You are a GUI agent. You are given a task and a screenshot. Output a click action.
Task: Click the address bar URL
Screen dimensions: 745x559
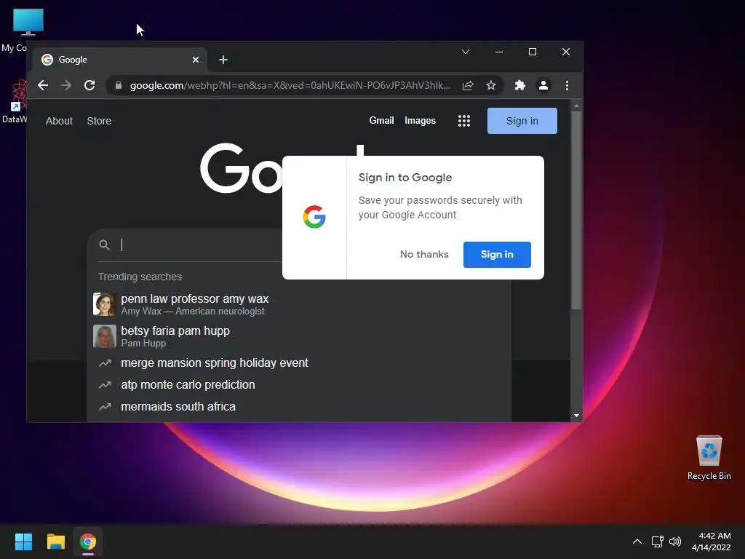click(x=290, y=86)
